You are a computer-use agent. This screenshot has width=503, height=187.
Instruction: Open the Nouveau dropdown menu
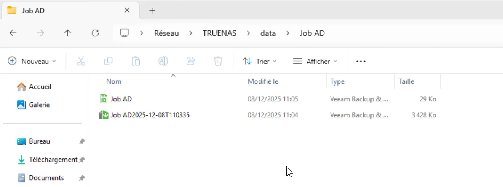pos(32,61)
